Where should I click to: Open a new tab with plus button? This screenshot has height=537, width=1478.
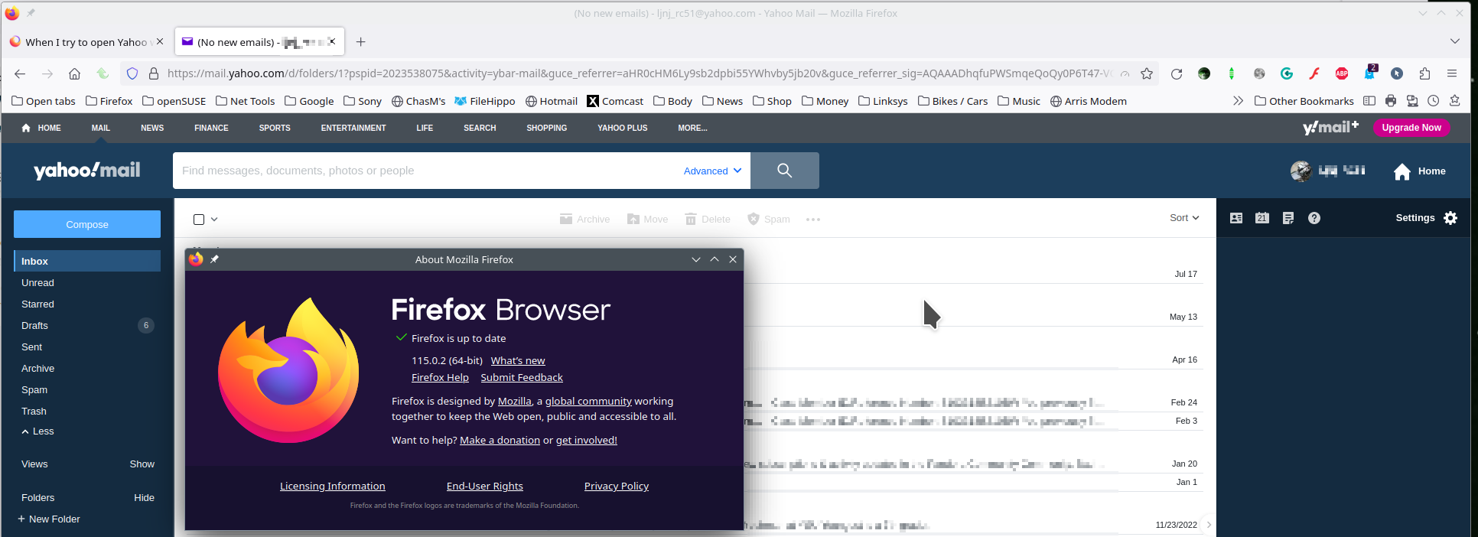tap(361, 42)
